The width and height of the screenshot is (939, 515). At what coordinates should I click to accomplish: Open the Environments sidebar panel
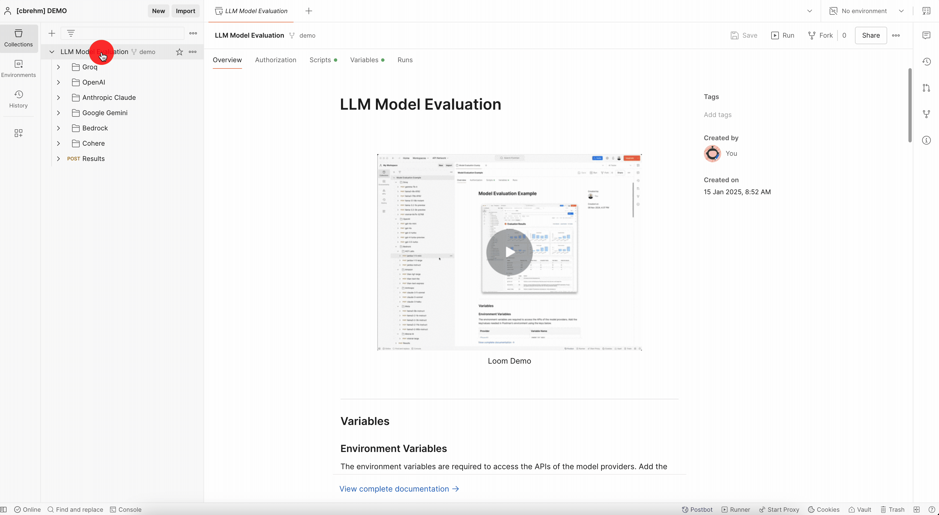[19, 68]
